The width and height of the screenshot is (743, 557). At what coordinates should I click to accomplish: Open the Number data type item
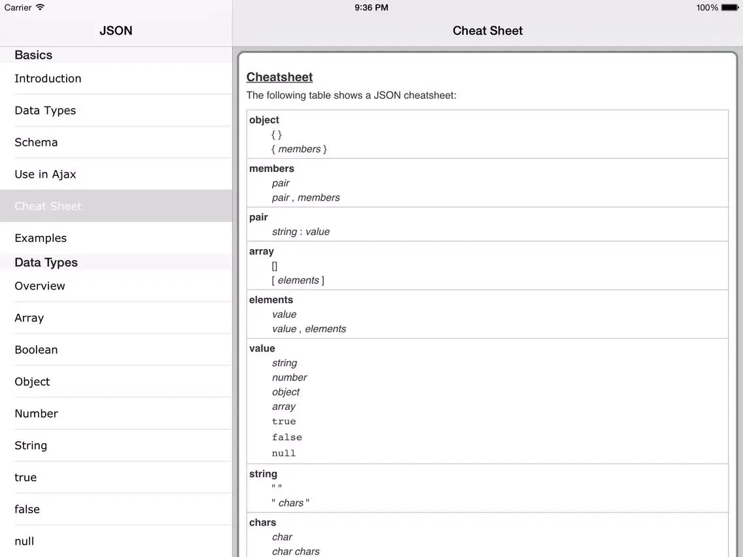116,413
